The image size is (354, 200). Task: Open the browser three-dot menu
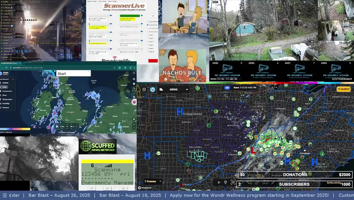pos(135,67)
